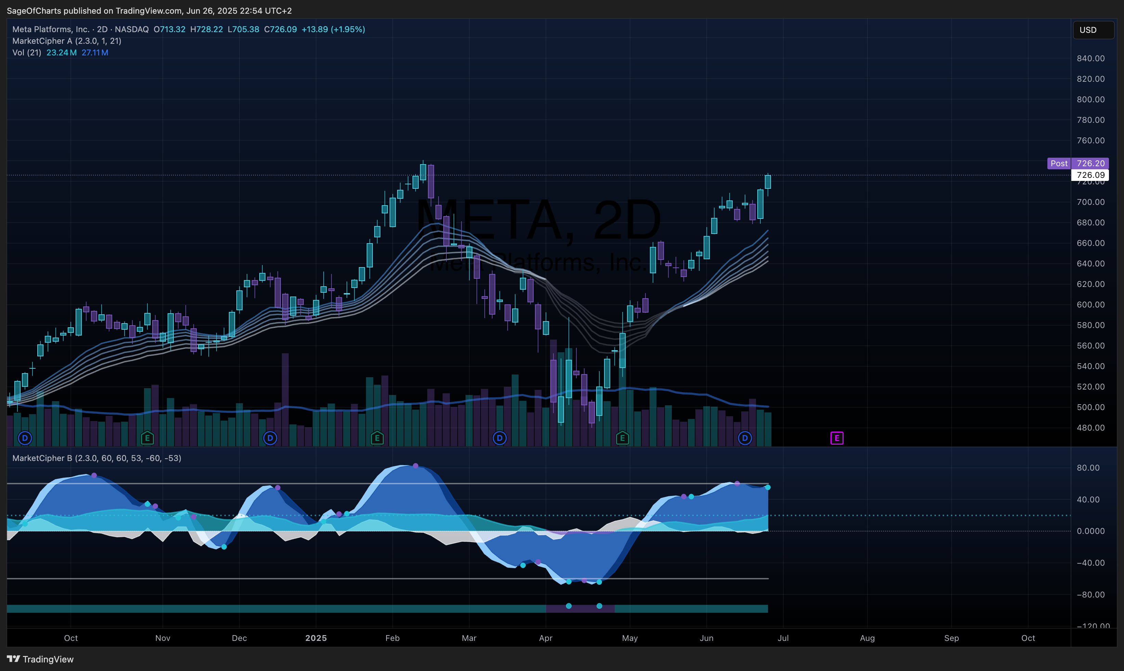Click the Feb label on the time axis
Screen dimensions: 1124x671
392,638
